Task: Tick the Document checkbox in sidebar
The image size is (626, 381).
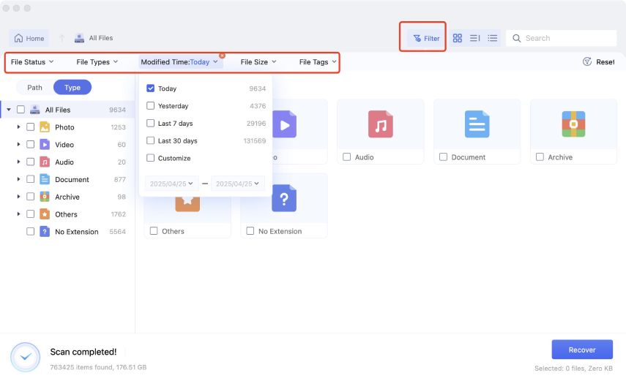Action: tap(30, 179)
